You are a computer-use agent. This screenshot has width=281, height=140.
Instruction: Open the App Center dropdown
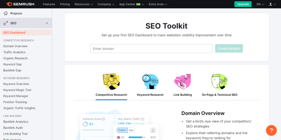tap(131, 4)
